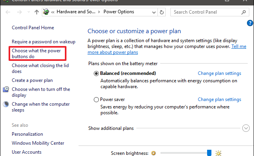
Task: Click the bright sun icon right of slider
Action: [218, 153]
